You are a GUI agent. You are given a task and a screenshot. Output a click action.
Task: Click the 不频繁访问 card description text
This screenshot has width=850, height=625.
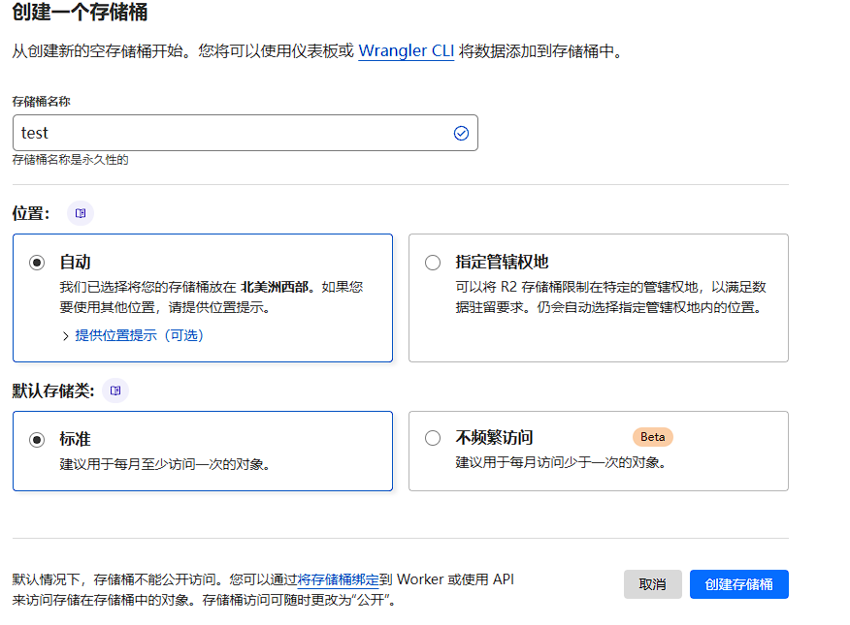coord(560,463)
